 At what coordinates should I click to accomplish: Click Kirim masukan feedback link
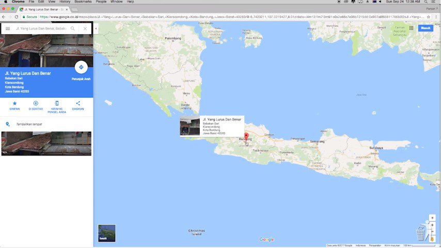tap(392, 245)
